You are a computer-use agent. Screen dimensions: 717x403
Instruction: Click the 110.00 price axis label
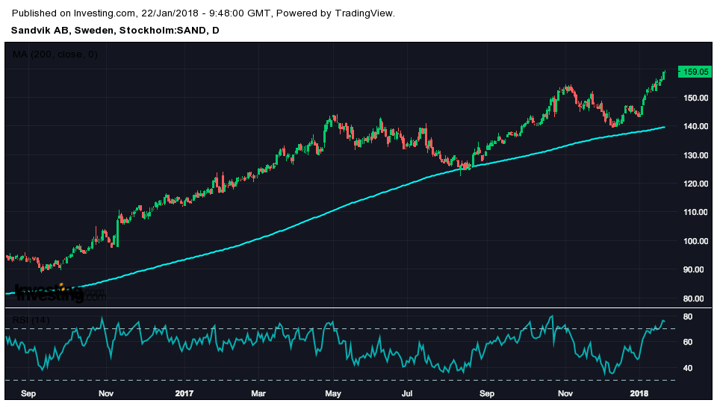point(695,213)
